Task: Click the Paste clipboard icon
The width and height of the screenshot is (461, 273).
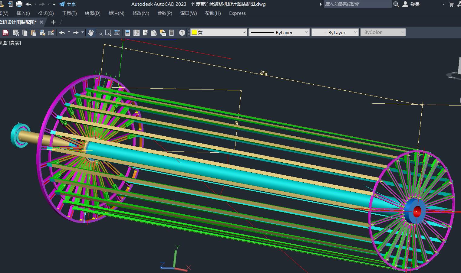Action: [33, 33]
